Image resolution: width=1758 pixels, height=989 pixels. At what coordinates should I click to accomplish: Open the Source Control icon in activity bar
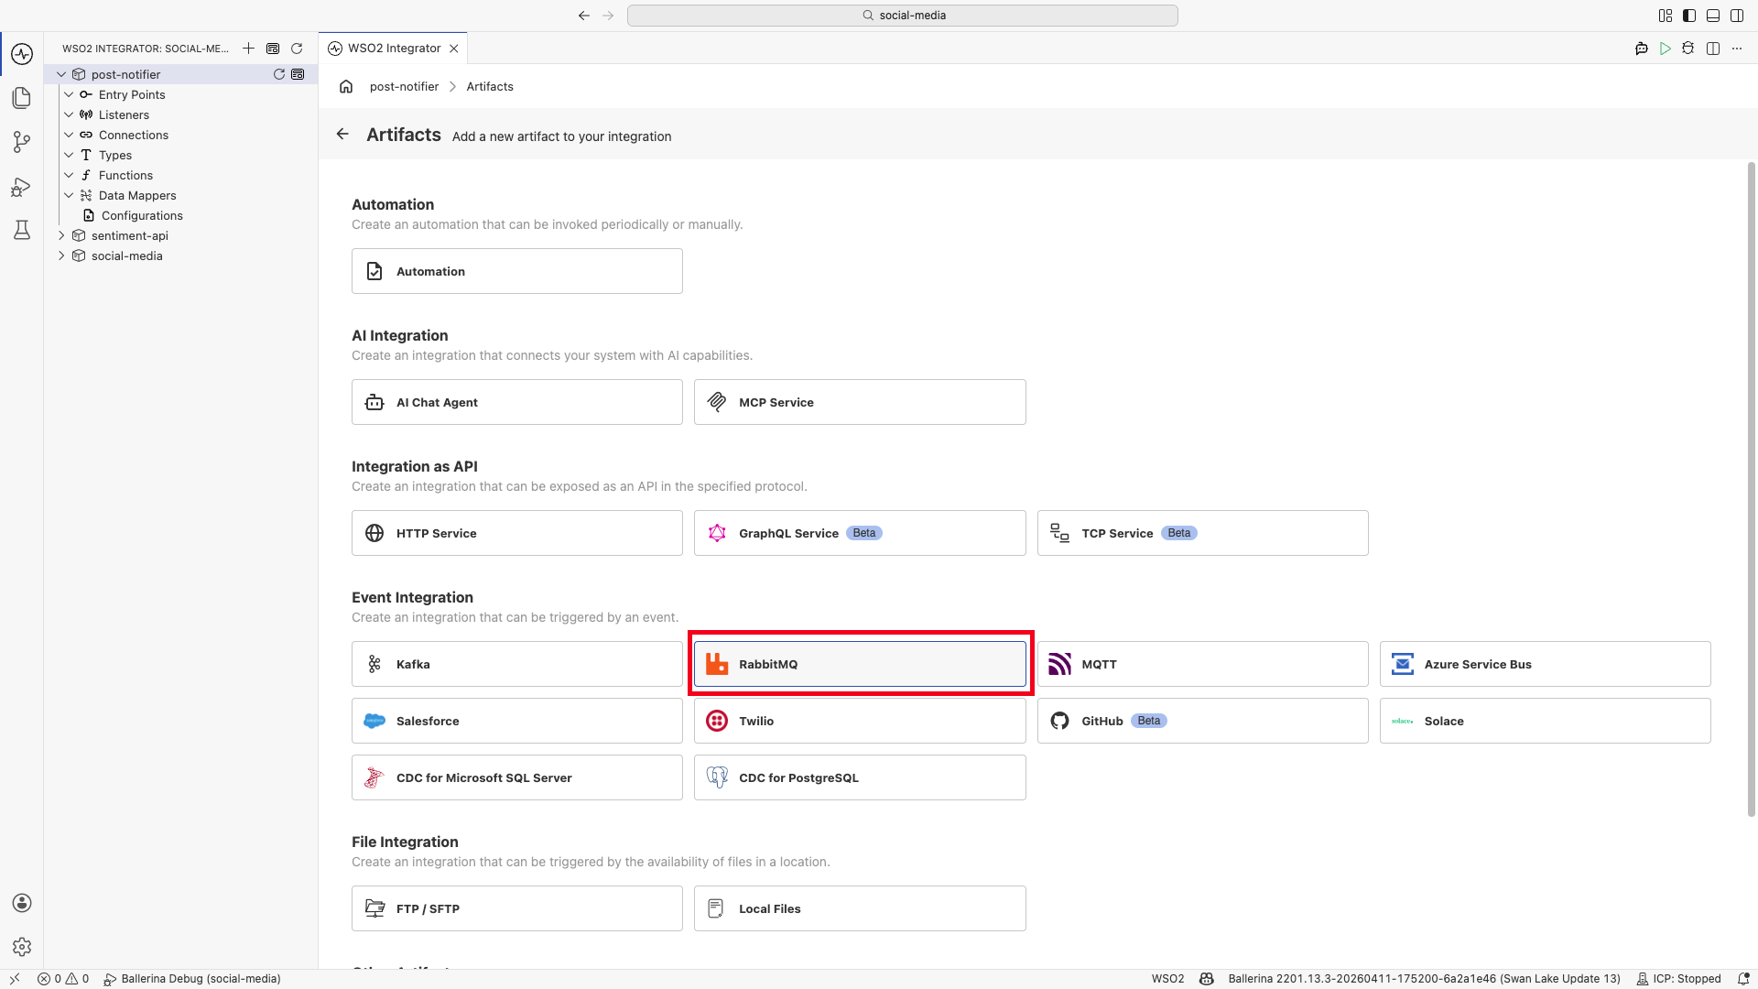pos(22,142)
